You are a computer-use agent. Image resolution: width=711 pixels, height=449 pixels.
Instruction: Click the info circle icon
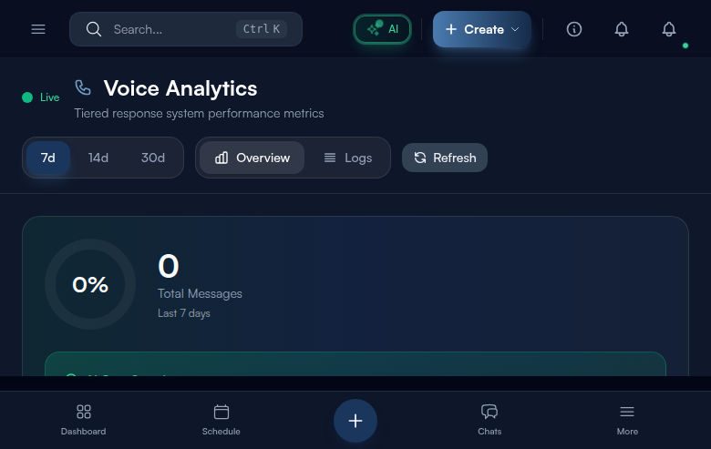(x=574, y=29)
